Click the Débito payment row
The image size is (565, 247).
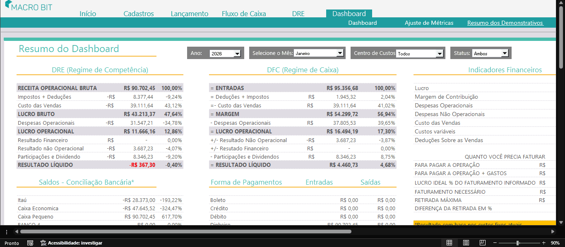tap(218, 216)
